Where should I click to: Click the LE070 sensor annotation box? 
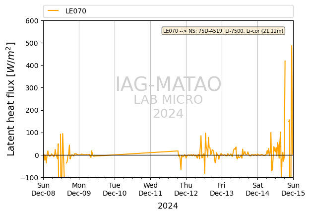pos(223,31)
